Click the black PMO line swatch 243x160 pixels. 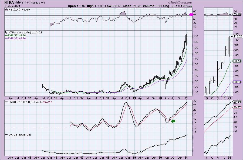pos(6,102)
